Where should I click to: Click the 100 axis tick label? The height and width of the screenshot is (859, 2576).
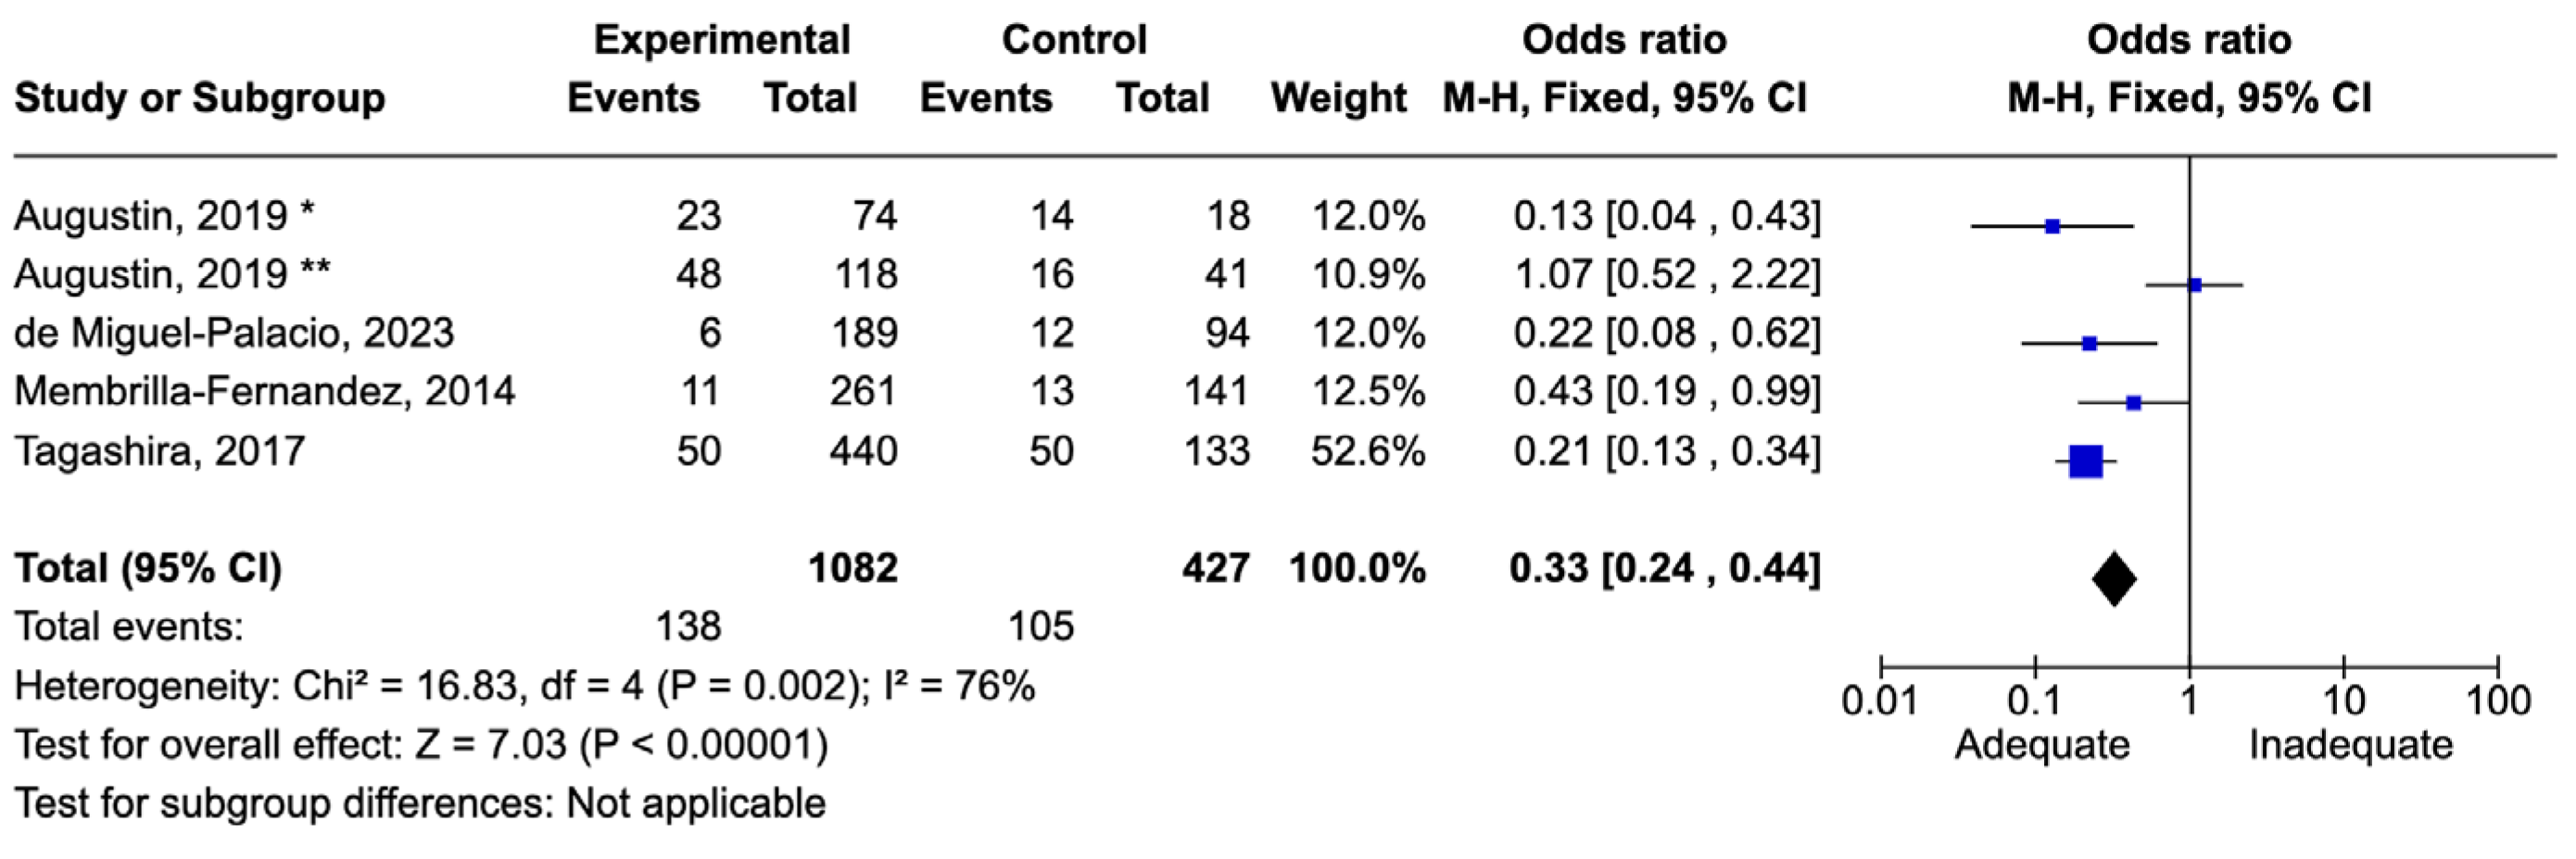(x=2498, y=701)
